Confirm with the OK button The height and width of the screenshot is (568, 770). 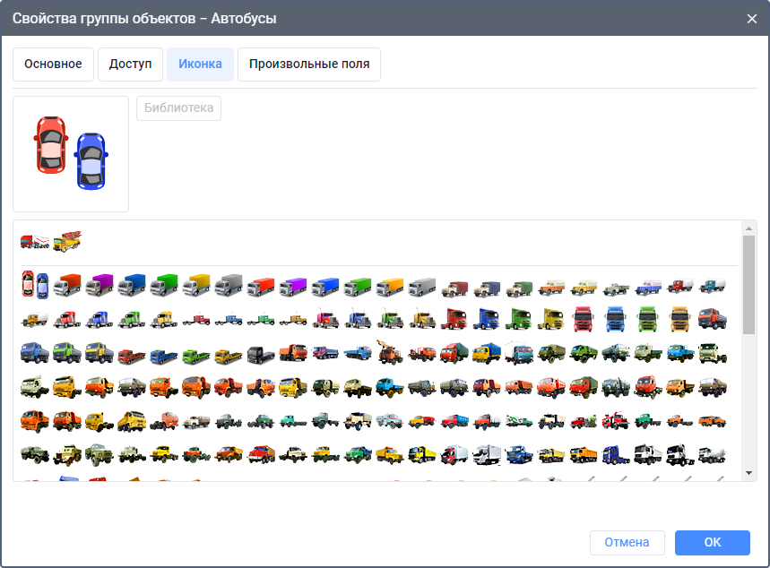point(712,543)
